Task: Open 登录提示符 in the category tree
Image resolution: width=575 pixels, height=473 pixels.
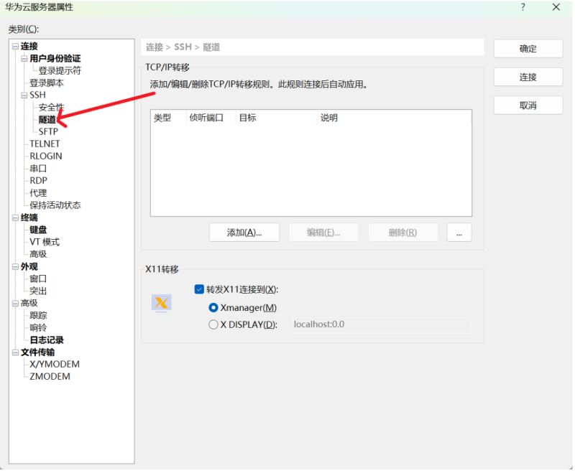Action: point(60,70)
